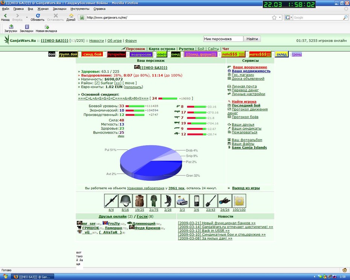Click the browser URL address field
This screenshot has width=350, height=280.
point(178,17)
